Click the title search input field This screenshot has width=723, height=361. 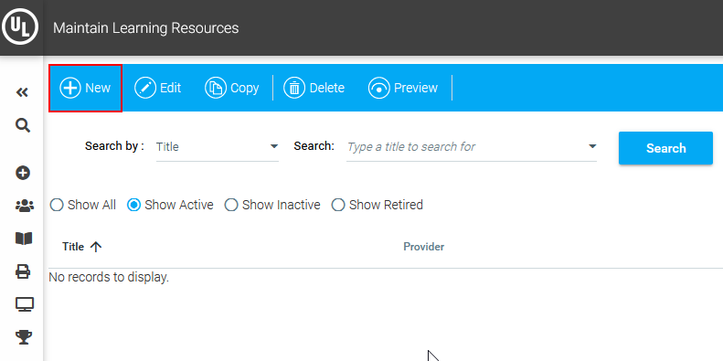pos(466,147)
